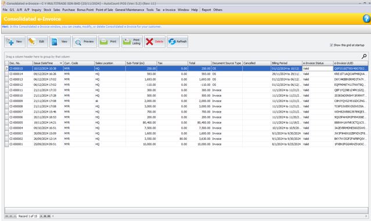Image resolution: width=371 pixels, height=221 pixels.
Task: Open the Point of Sale menu
Action: pos(105,10)
